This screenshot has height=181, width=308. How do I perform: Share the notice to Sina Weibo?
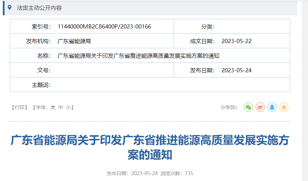click(x=260, y=107)
